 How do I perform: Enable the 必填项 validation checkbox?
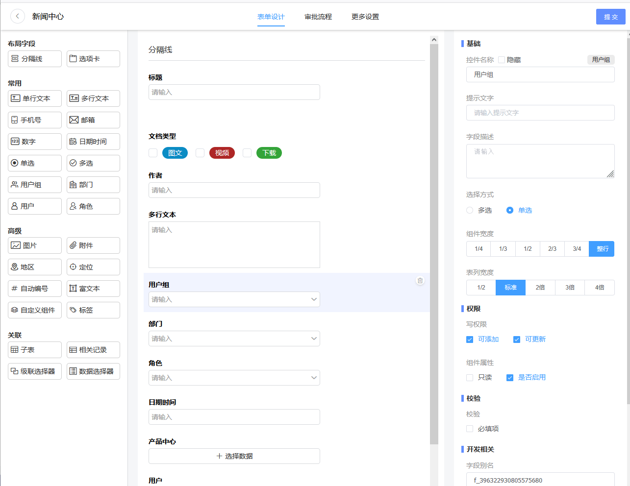[x=470, y=429]
